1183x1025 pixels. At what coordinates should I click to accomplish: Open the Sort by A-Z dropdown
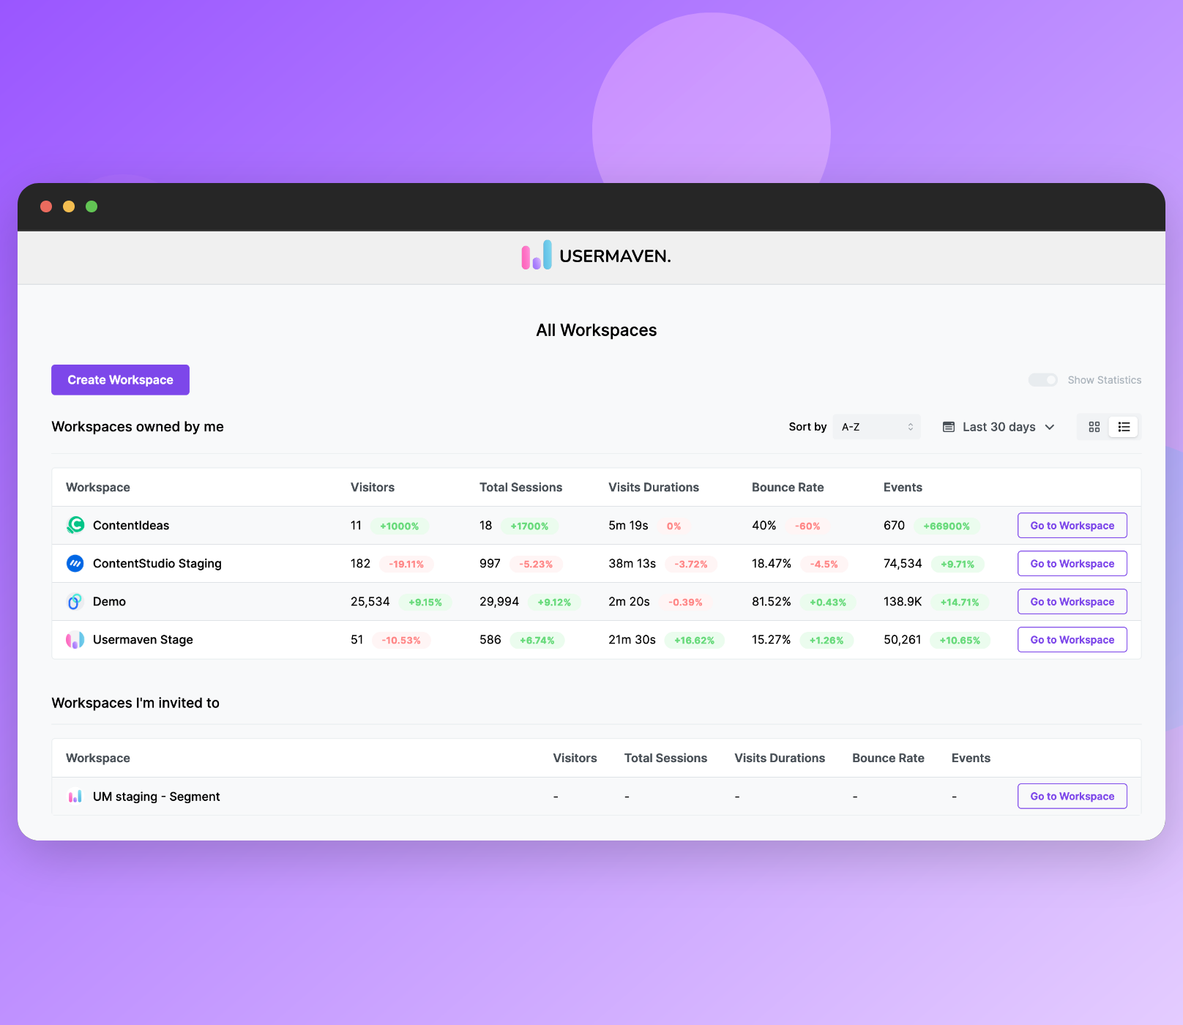[x=876, y=427]
